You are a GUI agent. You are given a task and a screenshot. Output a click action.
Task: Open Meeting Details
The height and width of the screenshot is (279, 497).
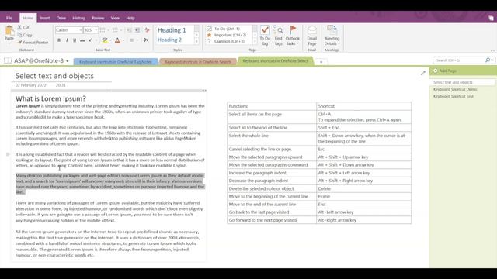tap(332, 36)
